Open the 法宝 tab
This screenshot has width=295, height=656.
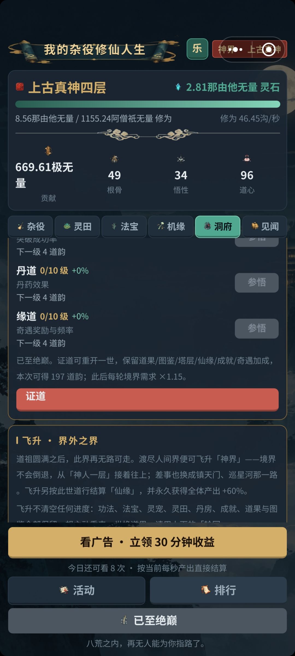click(124, 226)
